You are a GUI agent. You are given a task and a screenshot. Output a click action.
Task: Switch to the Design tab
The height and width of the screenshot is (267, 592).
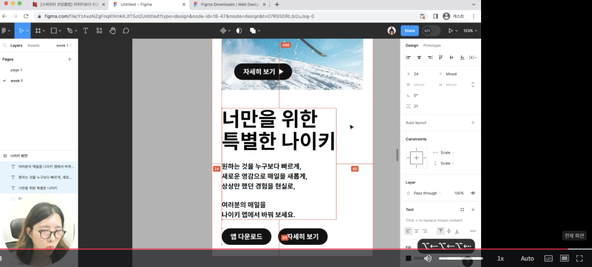point(412,45)
